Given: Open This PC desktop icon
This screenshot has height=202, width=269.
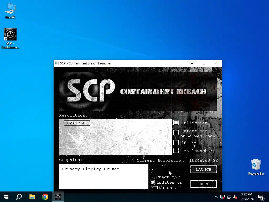Looking at the screenshot, I should [10, 11].
